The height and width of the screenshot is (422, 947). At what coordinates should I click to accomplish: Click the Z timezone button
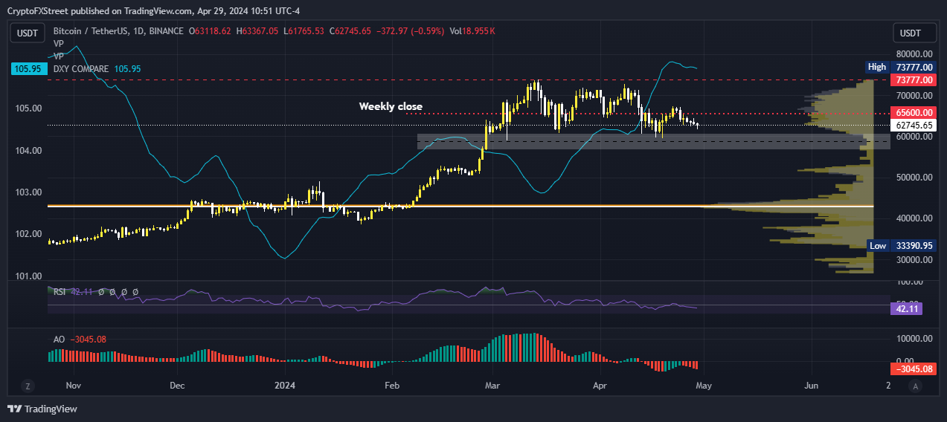(x=28, y=386)
